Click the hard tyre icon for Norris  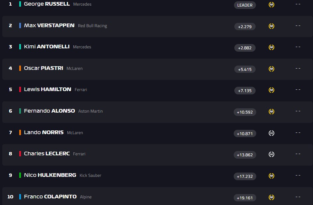point(272,133)
